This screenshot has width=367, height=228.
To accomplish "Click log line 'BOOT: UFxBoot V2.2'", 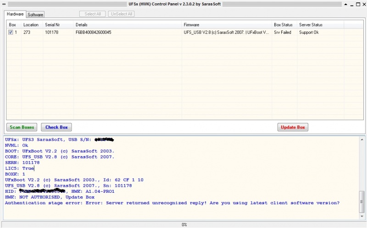I will (60, 151).
